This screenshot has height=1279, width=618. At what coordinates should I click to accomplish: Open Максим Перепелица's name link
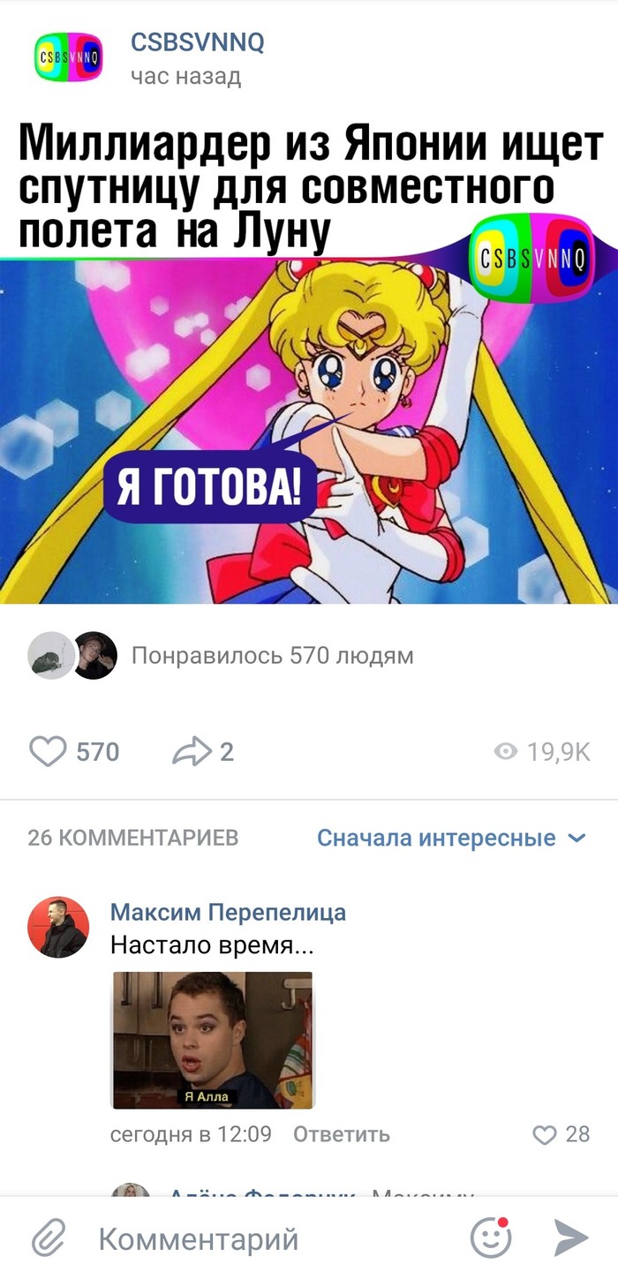click(x=228, y=913)
